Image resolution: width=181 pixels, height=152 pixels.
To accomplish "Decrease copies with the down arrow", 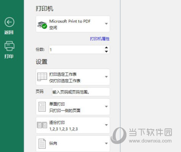I will [106, 51].
